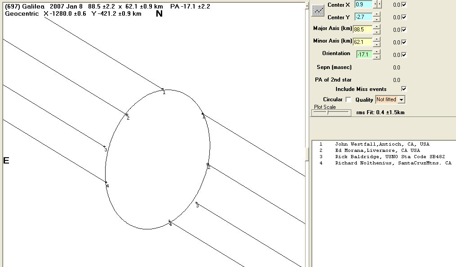Click the Geocentric X Y coordinates line
This screenshot has width=456, height=267.
point(73,13)
